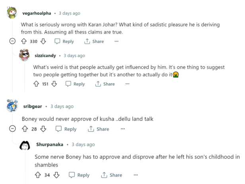View sribgear's avatar profile picture
Image resolution: width=245 pixels, height=184 pixels.
click(12, 106)
